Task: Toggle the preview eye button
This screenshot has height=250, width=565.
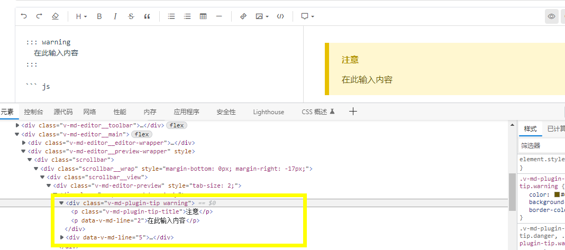Action: click(x=551, y=16)
